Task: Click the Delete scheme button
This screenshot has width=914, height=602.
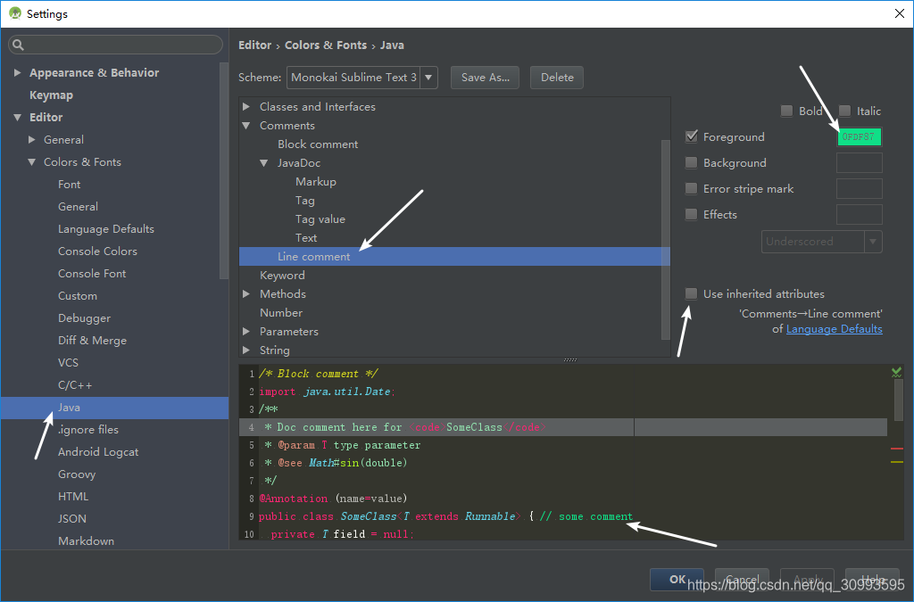Action: point(557,78)
